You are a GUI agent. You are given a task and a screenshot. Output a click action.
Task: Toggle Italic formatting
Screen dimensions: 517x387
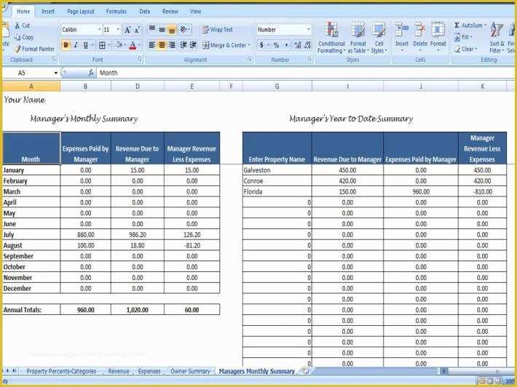point(76,45)
